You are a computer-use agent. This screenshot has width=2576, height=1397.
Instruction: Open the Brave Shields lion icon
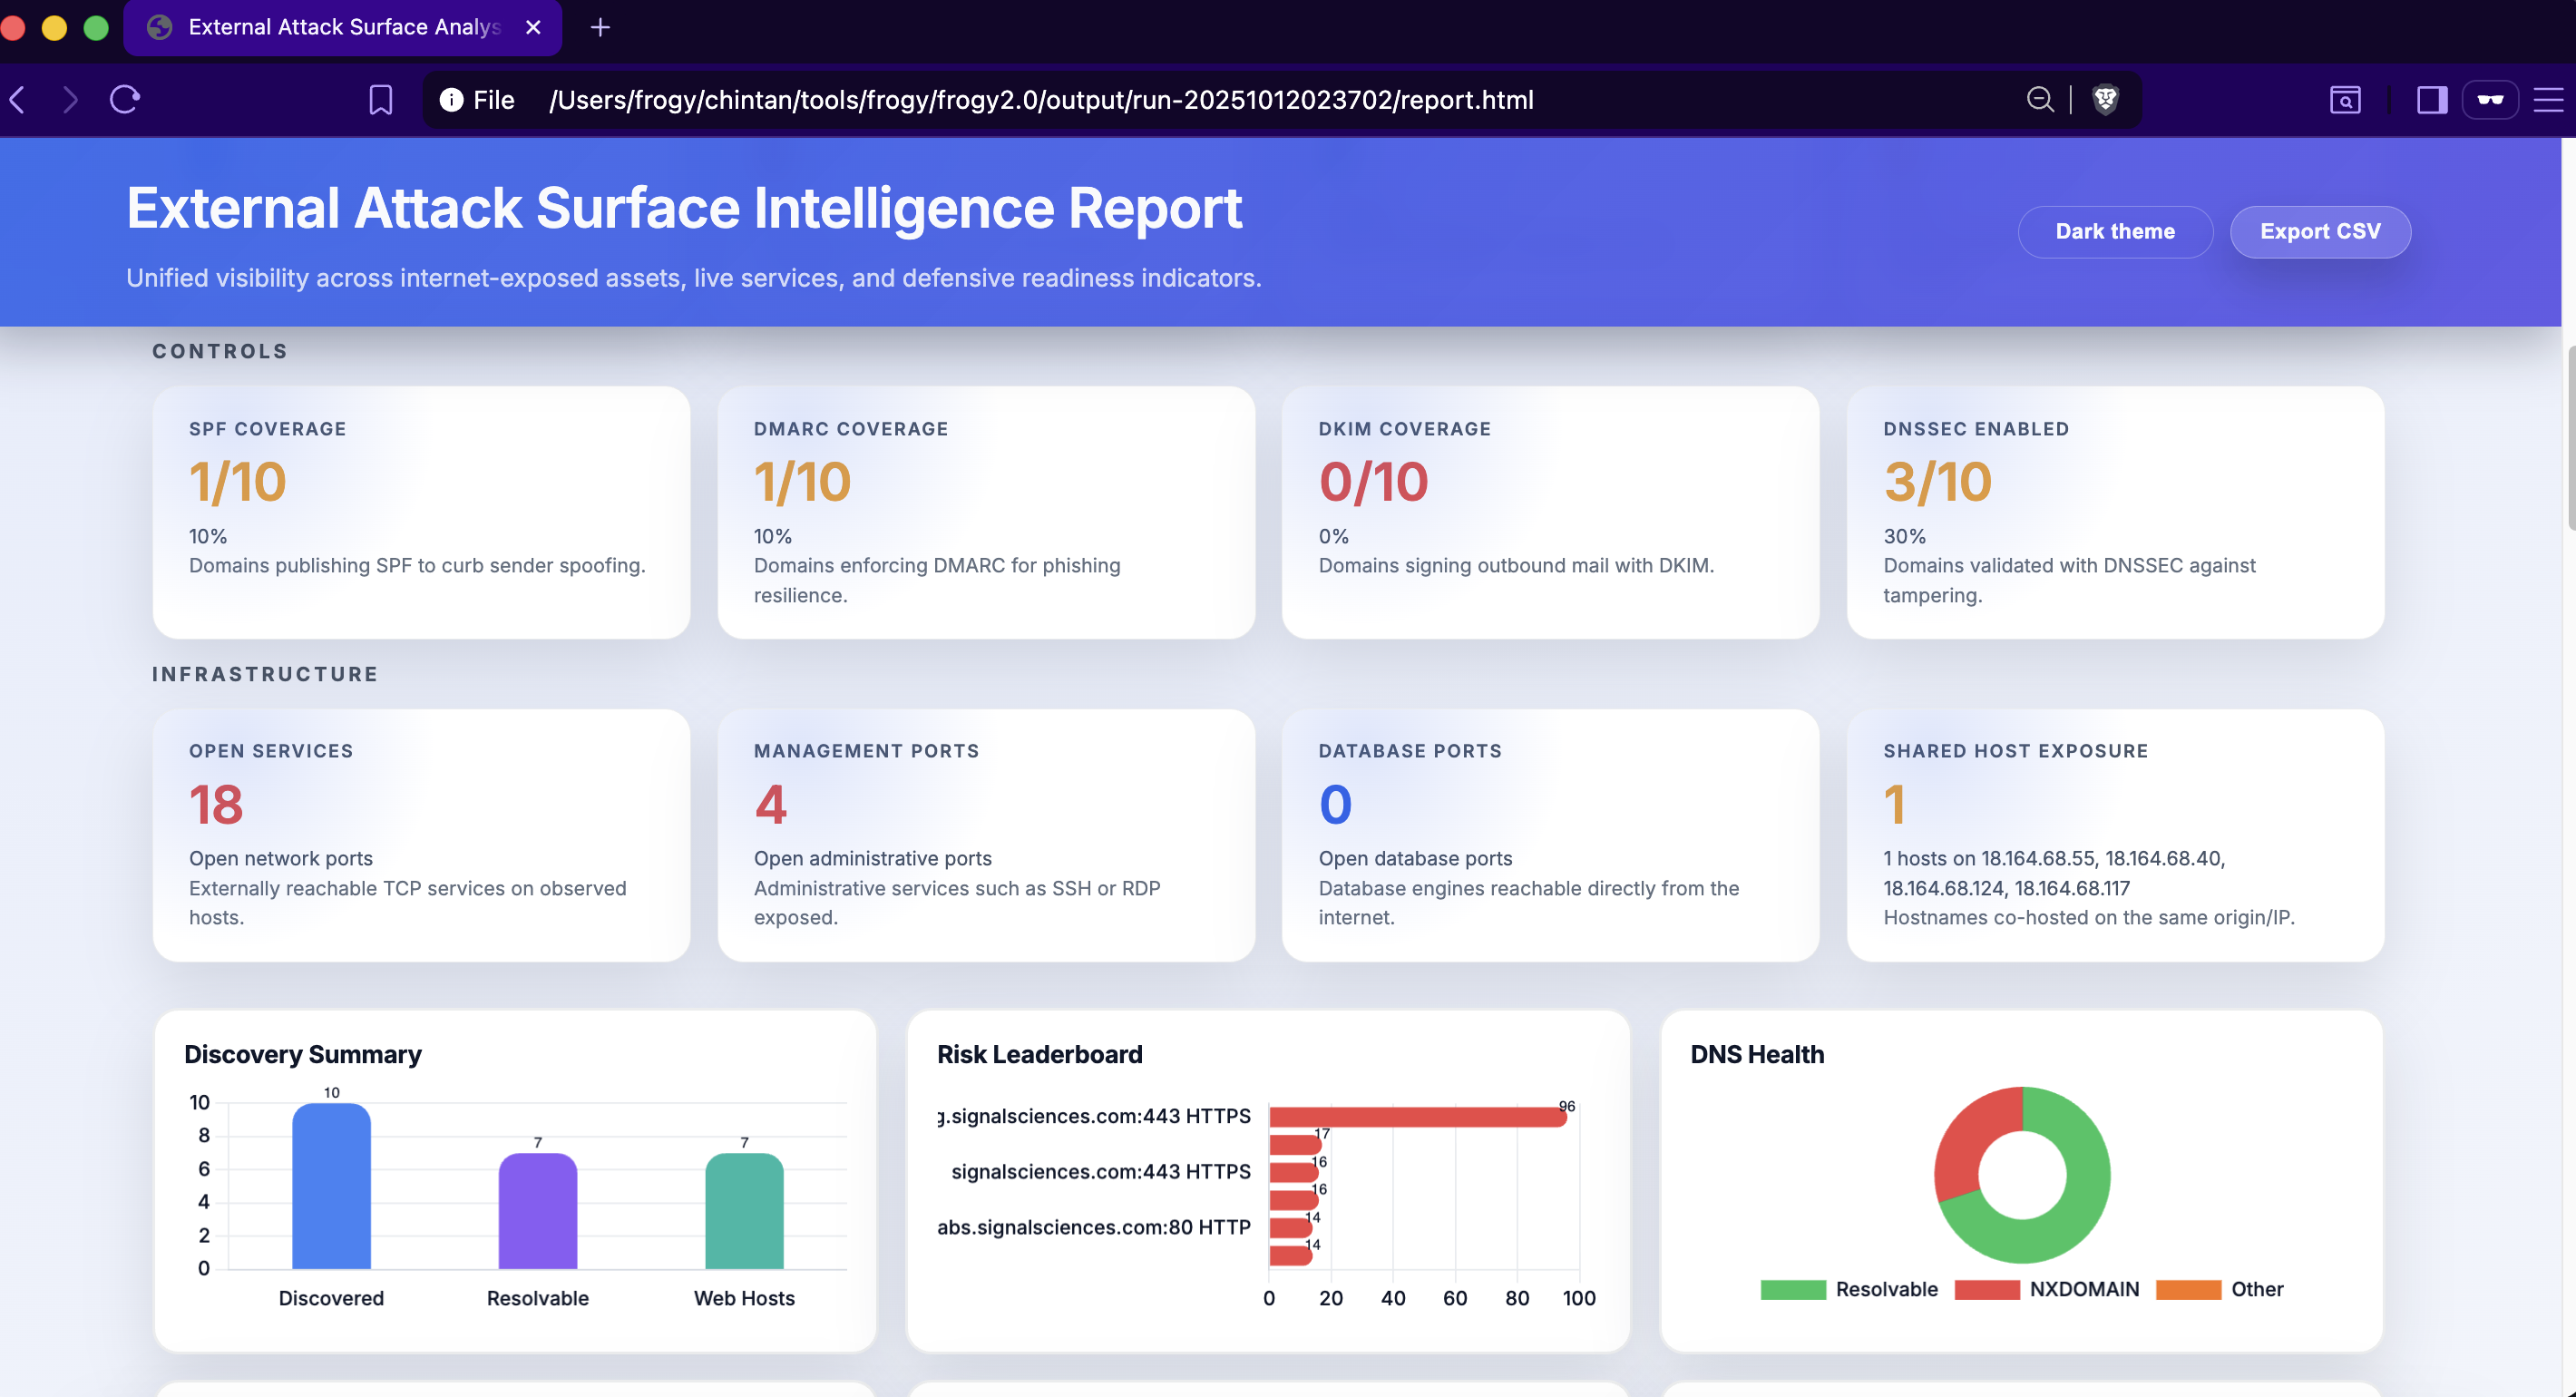point(2105,100)
